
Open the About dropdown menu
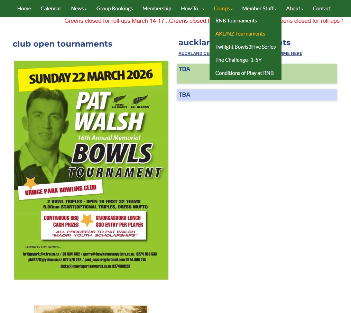coord(294,9)
